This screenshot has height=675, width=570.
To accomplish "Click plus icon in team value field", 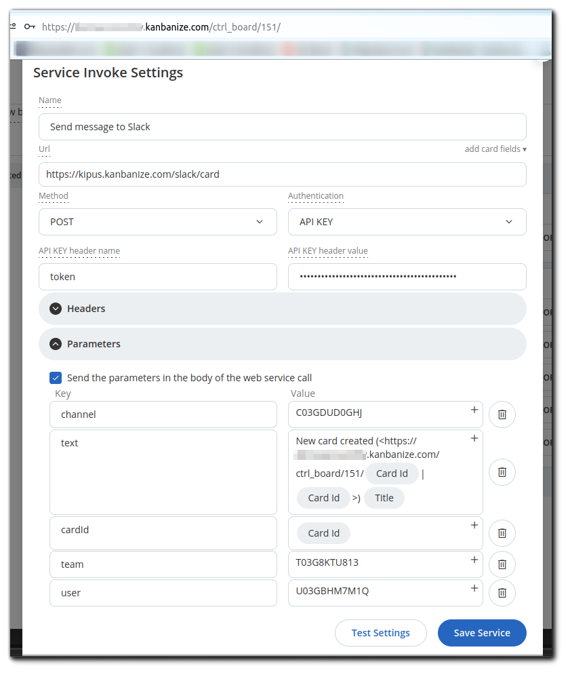I will coord(474,560).
